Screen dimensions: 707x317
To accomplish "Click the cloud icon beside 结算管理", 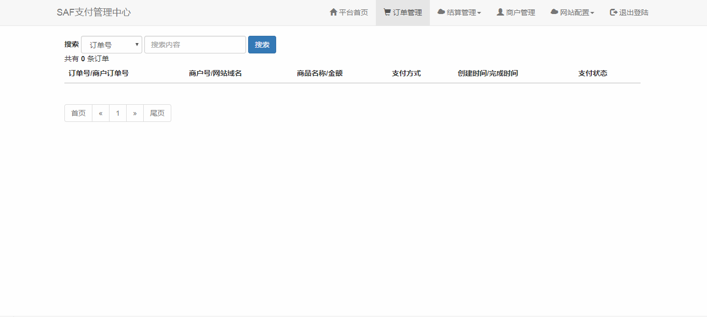I will (441, 12).
